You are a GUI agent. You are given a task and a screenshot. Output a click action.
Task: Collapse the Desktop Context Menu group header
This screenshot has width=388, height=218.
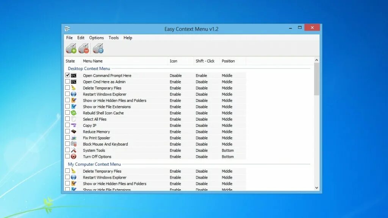point(89,69)
